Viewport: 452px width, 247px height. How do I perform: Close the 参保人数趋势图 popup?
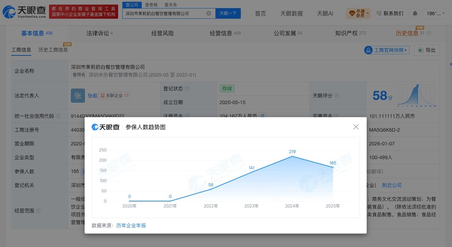coord(356,127)
